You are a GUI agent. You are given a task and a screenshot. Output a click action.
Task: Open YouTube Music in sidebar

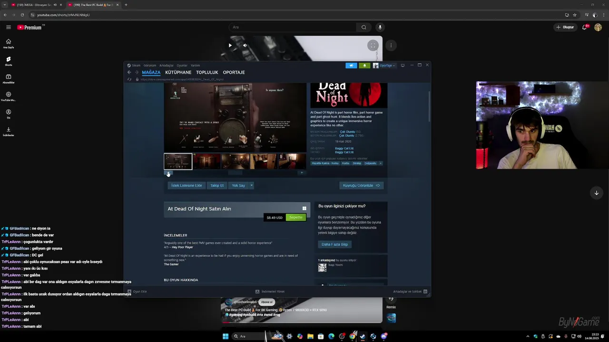(9, 96)
